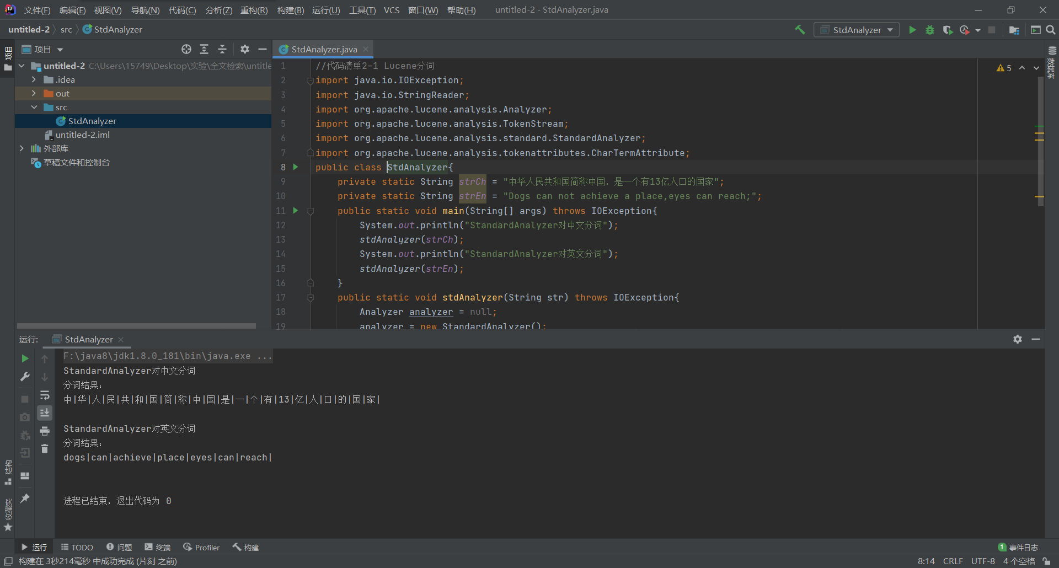
Task: Open StdAnalyzer run configuration dropdown
Action: (x=857, y=30)
